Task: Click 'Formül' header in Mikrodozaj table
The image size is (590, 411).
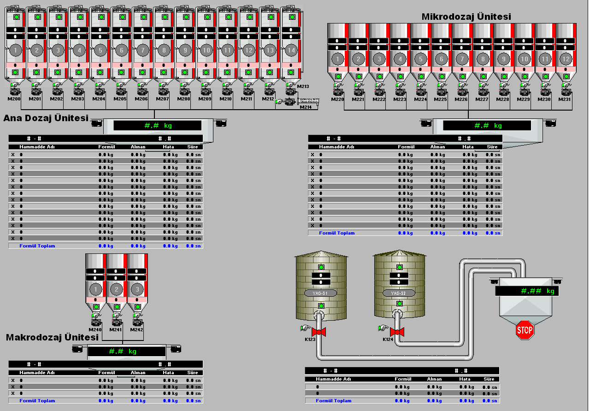Action: (x=405, y=147)
